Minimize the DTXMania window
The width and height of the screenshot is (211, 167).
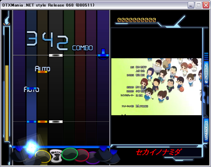191,5
